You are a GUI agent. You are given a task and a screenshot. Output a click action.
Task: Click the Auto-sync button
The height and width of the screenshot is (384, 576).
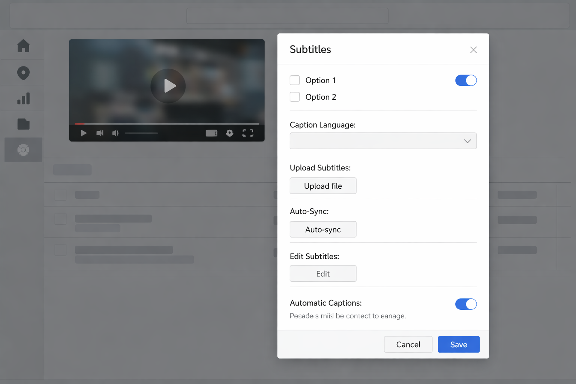coord(323,229)
